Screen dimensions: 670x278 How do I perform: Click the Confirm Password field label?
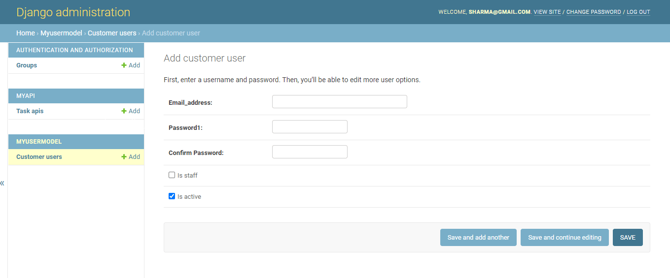point(196,153)
